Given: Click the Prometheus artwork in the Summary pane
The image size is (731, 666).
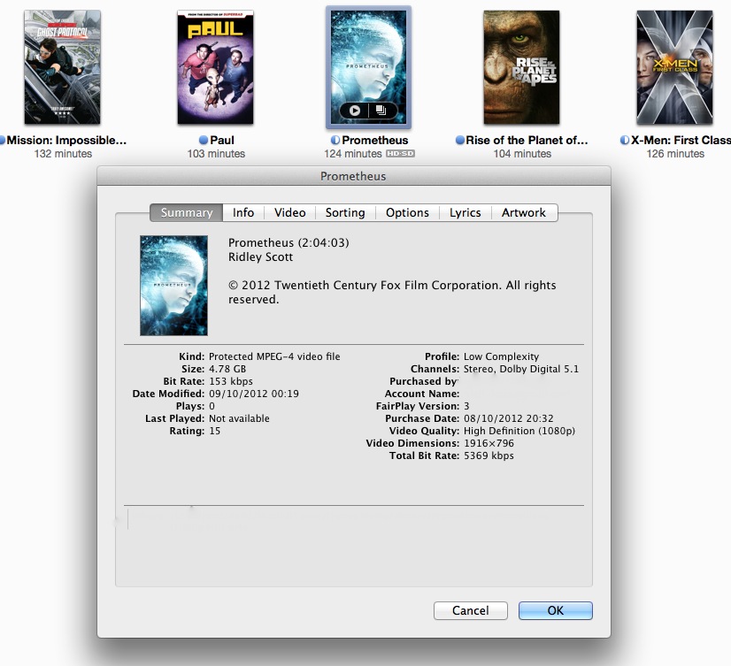Looking at the screenshot, I should pos(173,285).
